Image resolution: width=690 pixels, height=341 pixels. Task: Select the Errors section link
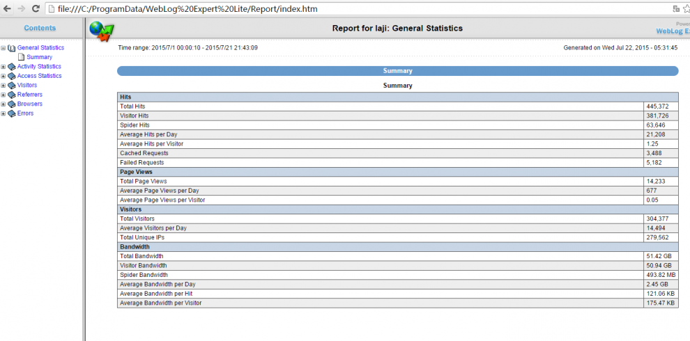click(25, 113)
